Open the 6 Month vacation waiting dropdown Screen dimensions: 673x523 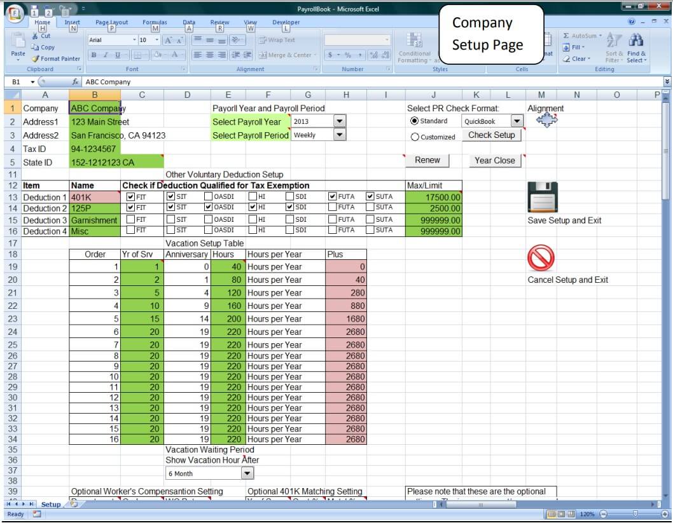[x=247, y=473]
